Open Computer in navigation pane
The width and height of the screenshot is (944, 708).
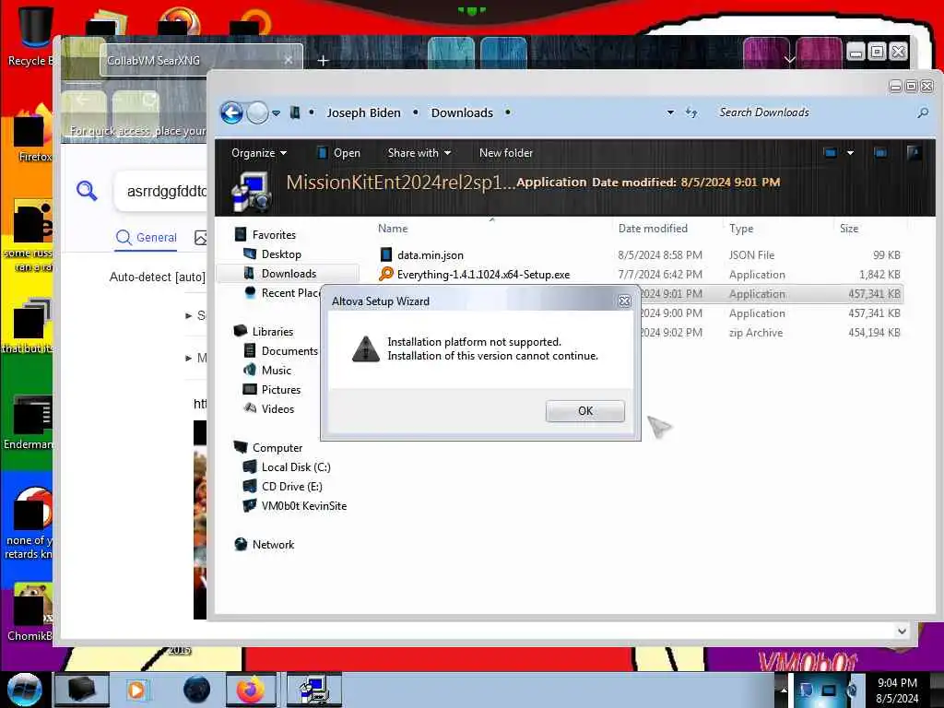(277, 448)
